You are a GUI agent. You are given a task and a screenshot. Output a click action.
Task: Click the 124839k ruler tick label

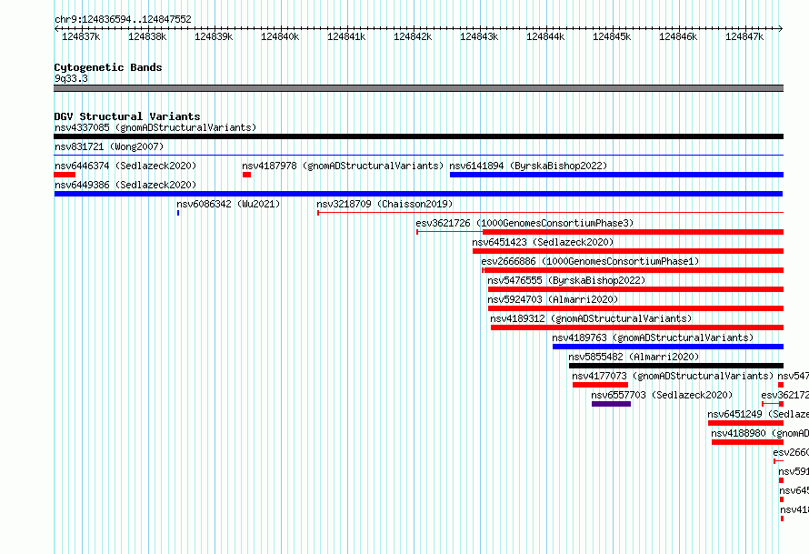coord(214,36)
